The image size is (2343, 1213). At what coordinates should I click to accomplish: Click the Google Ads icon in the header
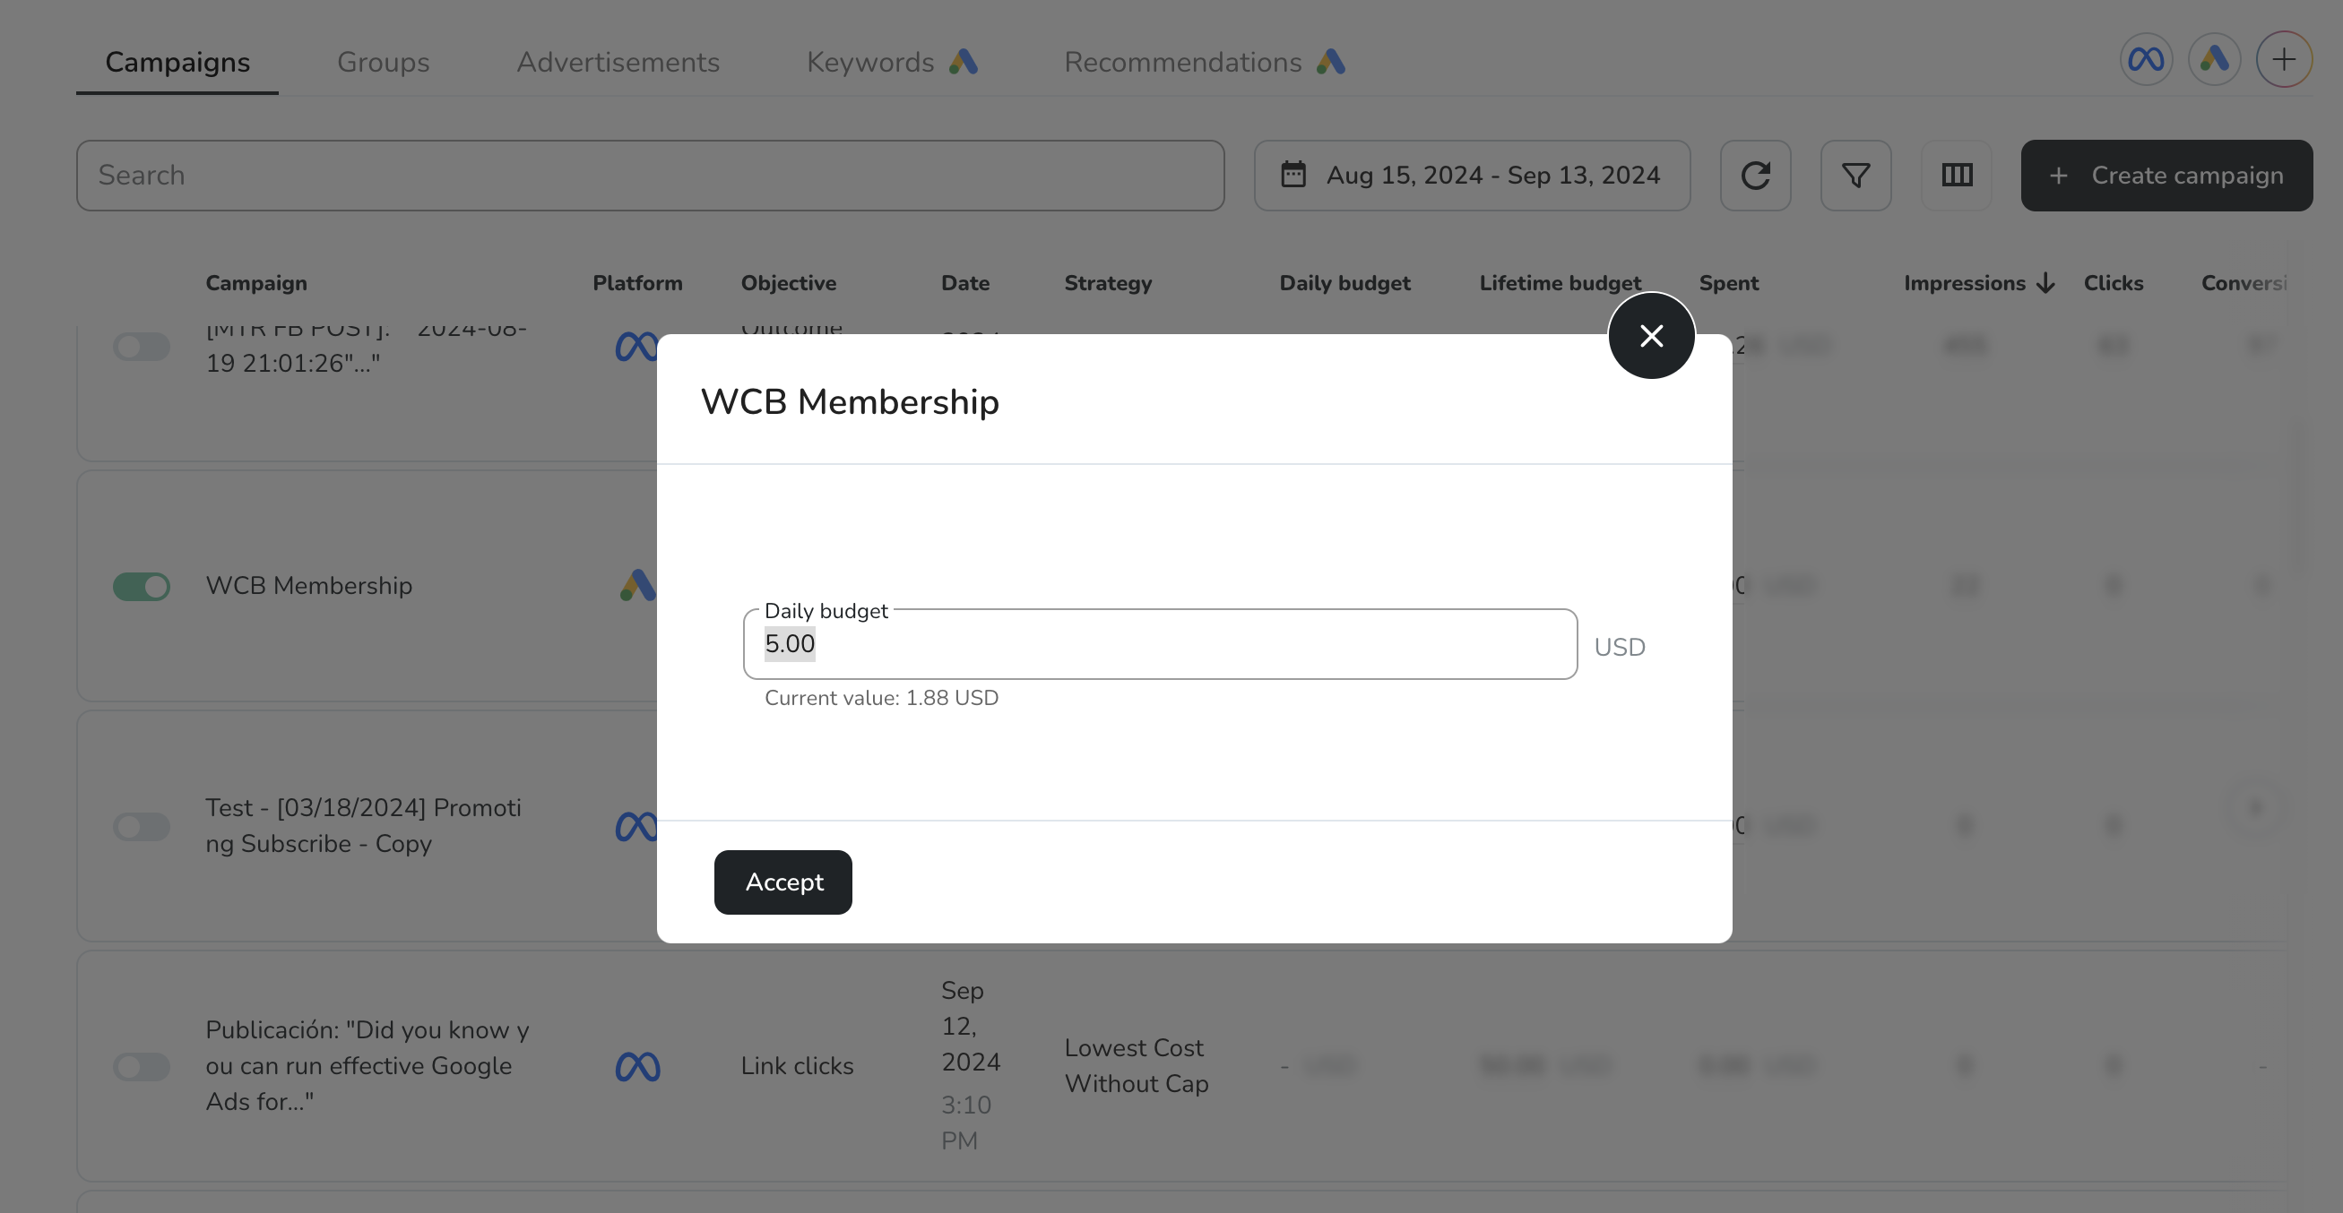(2214, 59)
